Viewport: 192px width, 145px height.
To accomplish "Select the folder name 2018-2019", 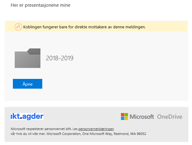I will point(59,58).
